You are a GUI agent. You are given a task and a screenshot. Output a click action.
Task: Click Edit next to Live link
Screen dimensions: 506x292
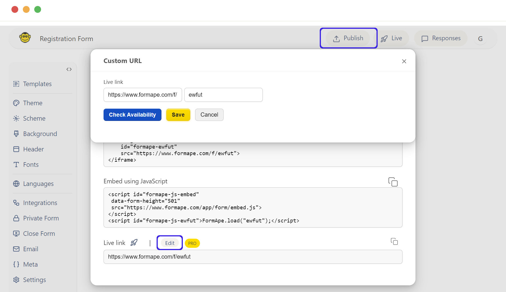170,243
